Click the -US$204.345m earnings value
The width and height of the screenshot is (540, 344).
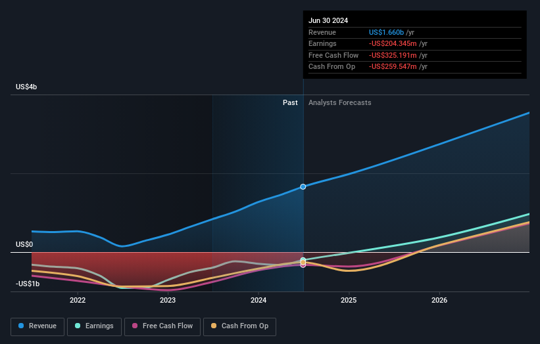393,43
